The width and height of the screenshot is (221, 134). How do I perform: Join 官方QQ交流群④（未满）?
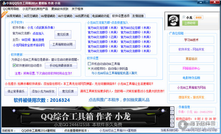103,47
